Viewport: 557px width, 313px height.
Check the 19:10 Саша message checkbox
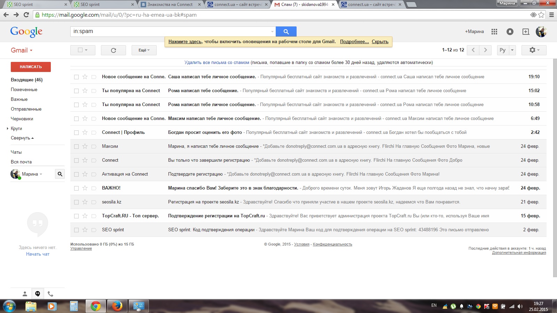pos(76,77)
